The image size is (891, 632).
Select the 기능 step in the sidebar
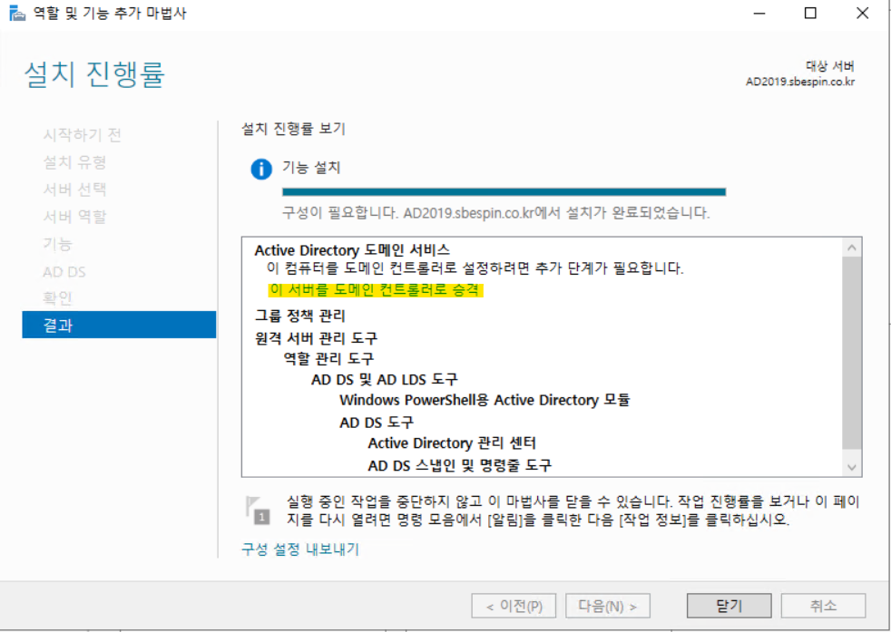coord(57,244)
